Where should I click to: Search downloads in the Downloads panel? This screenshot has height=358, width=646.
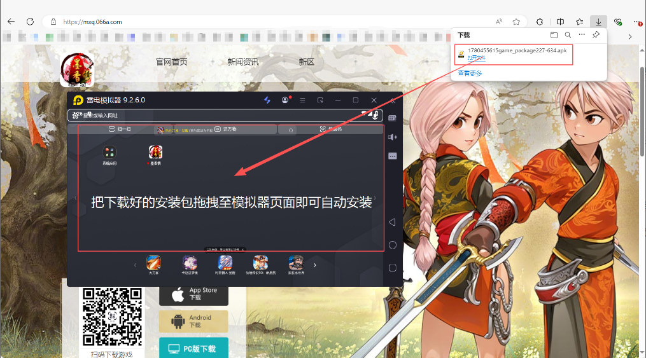coord(568,35)
